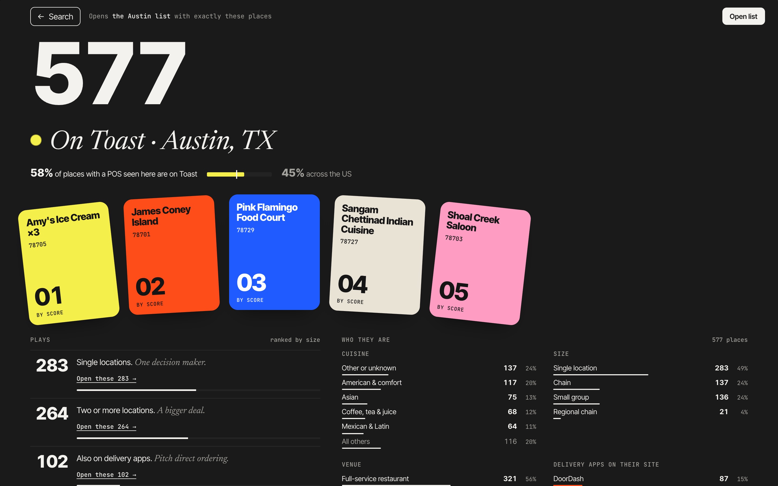Image resolution: width=778 pixels, height=486 pixels.
Task: Open the Shoal Creek Saloon card
Action: point(480,263)
